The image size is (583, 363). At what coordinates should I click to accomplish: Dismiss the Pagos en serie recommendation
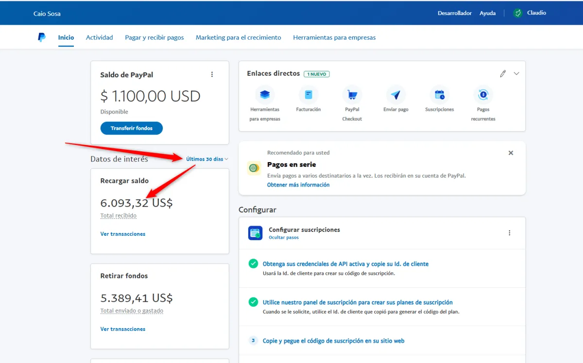pos(511,153)
